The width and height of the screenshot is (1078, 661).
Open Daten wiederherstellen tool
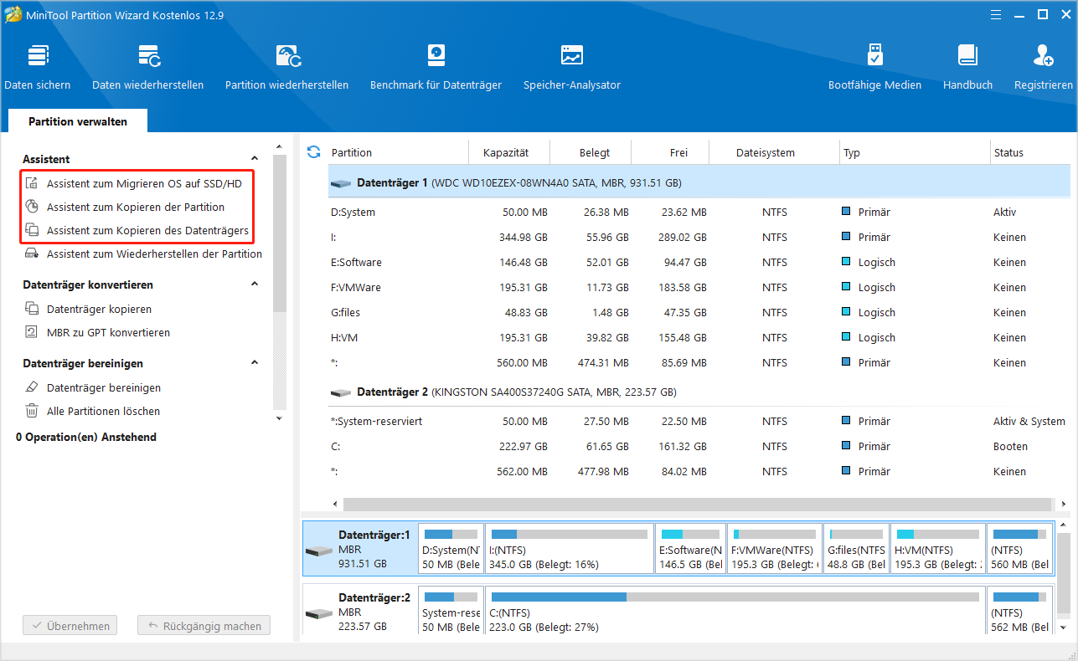pos(148,67)
